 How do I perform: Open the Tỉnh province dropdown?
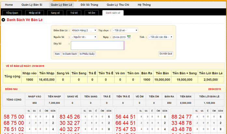[x=160, y=37]
